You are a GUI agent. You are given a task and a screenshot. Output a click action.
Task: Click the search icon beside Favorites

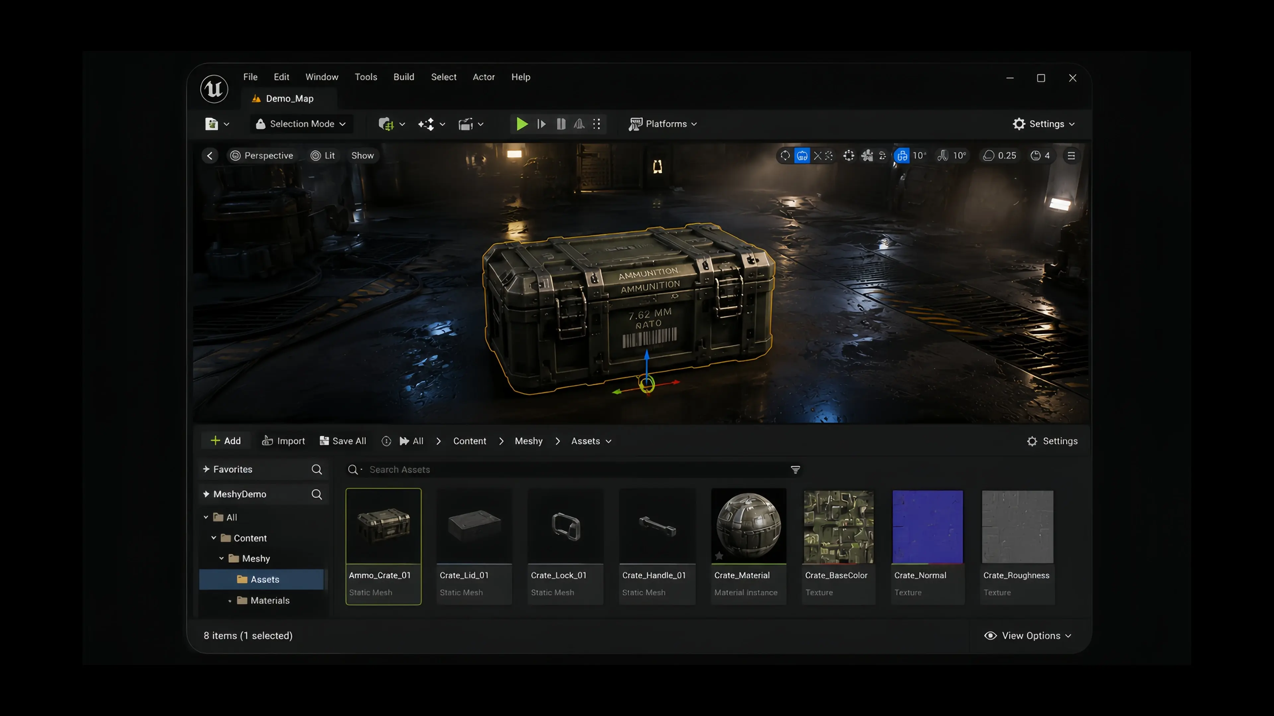point(317,469)
